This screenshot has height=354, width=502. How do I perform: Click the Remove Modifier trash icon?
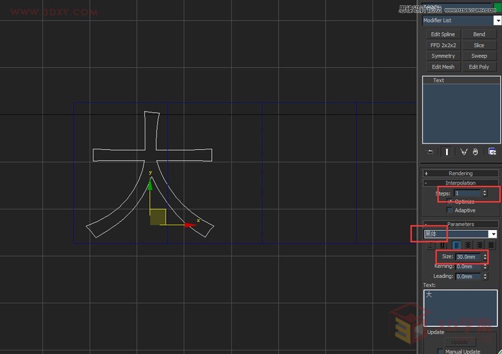[x=476, y=152]
